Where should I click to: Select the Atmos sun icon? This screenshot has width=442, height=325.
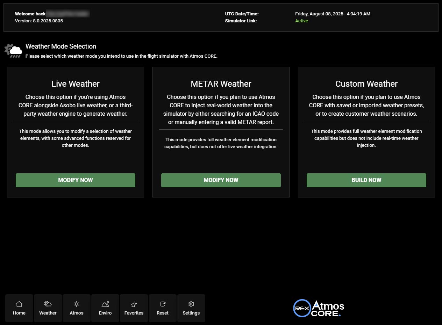tap(76, 304)
